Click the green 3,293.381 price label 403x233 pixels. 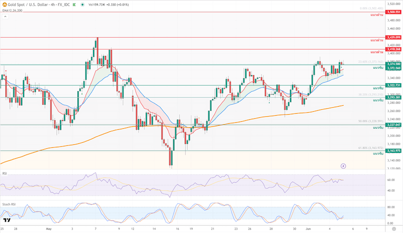tap(393, 97)
